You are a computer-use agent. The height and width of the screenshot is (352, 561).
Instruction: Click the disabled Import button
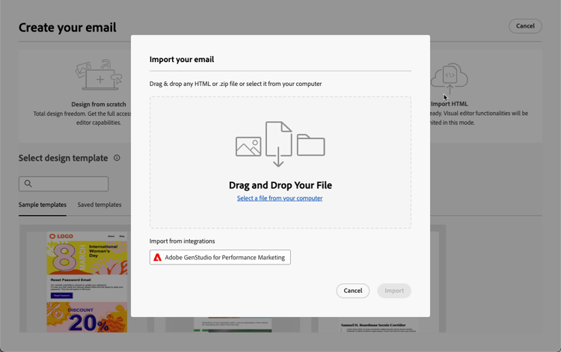394,291
